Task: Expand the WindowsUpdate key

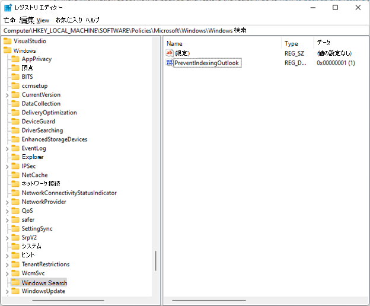Action: 7,292
